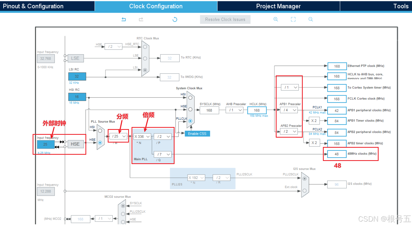Open the X 336 N multiplier dropdown
The image size is (412, 226).
(x=142, y=137)
